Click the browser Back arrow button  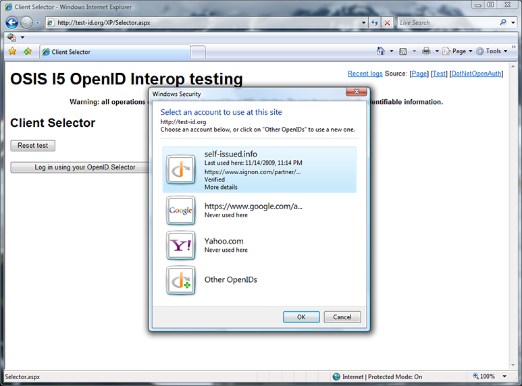click(11, 22)
